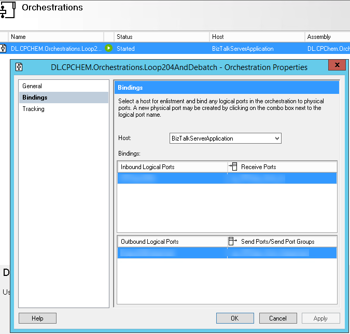Click Inbound Logical Ports column header

coord(172,167)
